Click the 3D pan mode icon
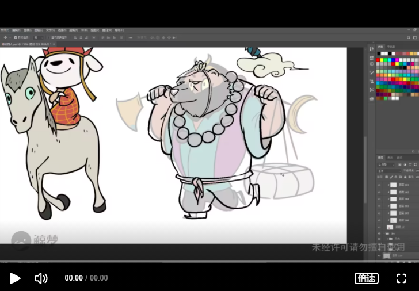This screenshot has height=291, width=419. coord(163,37)
